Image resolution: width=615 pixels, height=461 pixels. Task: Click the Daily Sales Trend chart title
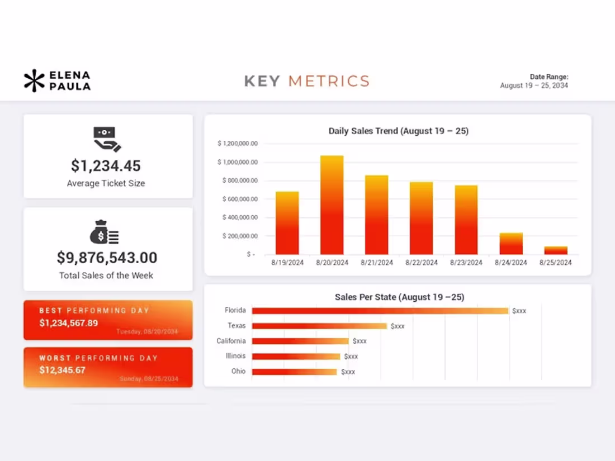point(399,131)
